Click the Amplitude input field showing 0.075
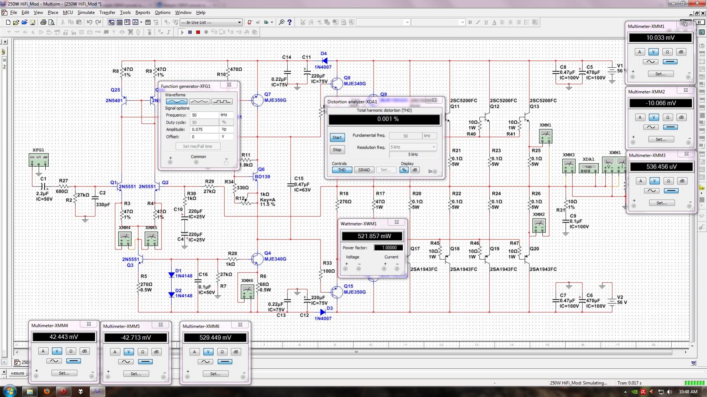This screenshot has height=397, width=707. (204, 130)
